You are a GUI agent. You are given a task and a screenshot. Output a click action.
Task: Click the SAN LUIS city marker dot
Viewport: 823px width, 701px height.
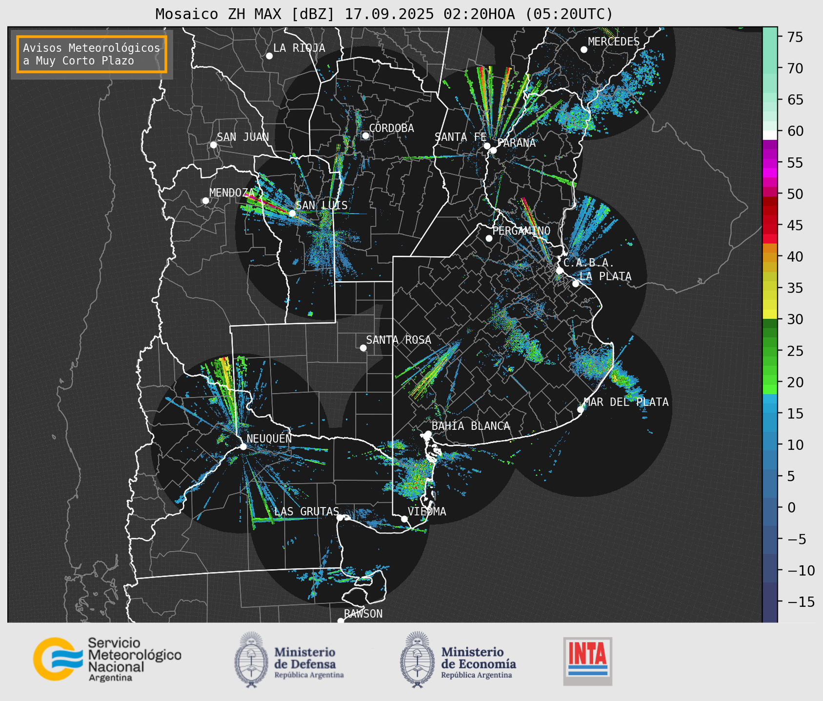pyautogui.click(x=292, y=214)
